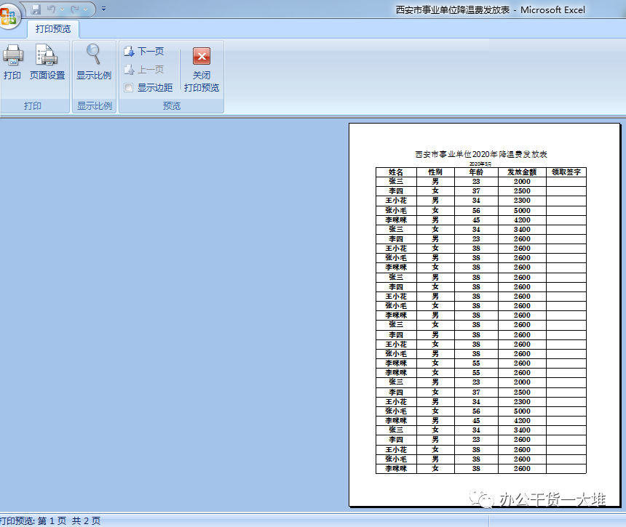Click the 领取签字 column header
The height and width of the screenshot is (527, 626).
[x=566, y=172]
